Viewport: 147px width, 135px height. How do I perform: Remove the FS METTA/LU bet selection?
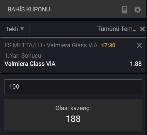pyautogui.click(x=139, y=45)
